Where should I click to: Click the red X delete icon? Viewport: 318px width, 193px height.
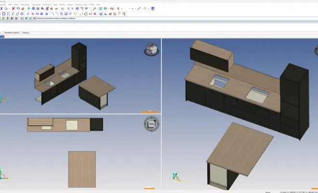tap(13, 9)
